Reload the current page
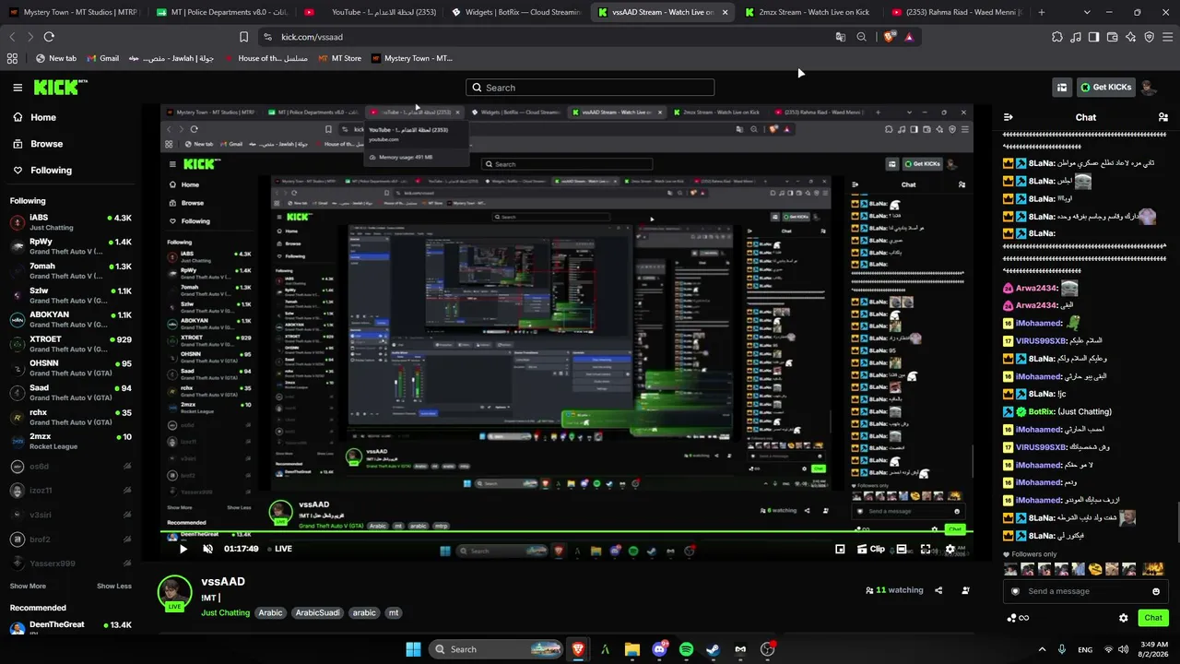Viewport: 1180px width, 664px height. [x=49, y=37]
